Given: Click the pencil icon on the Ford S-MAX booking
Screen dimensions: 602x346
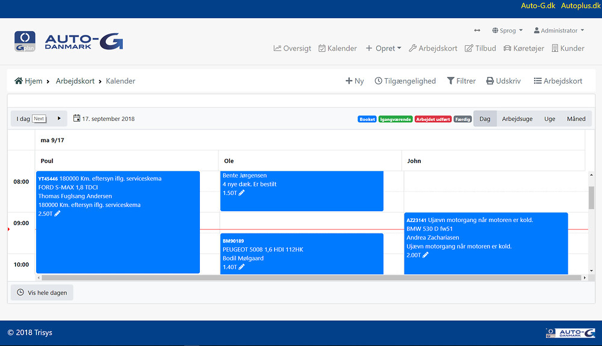Looking at the screenshot, I should coord(57,214).
